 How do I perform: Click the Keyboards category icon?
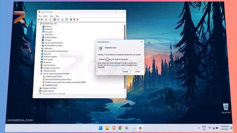(x=43, y=48)
